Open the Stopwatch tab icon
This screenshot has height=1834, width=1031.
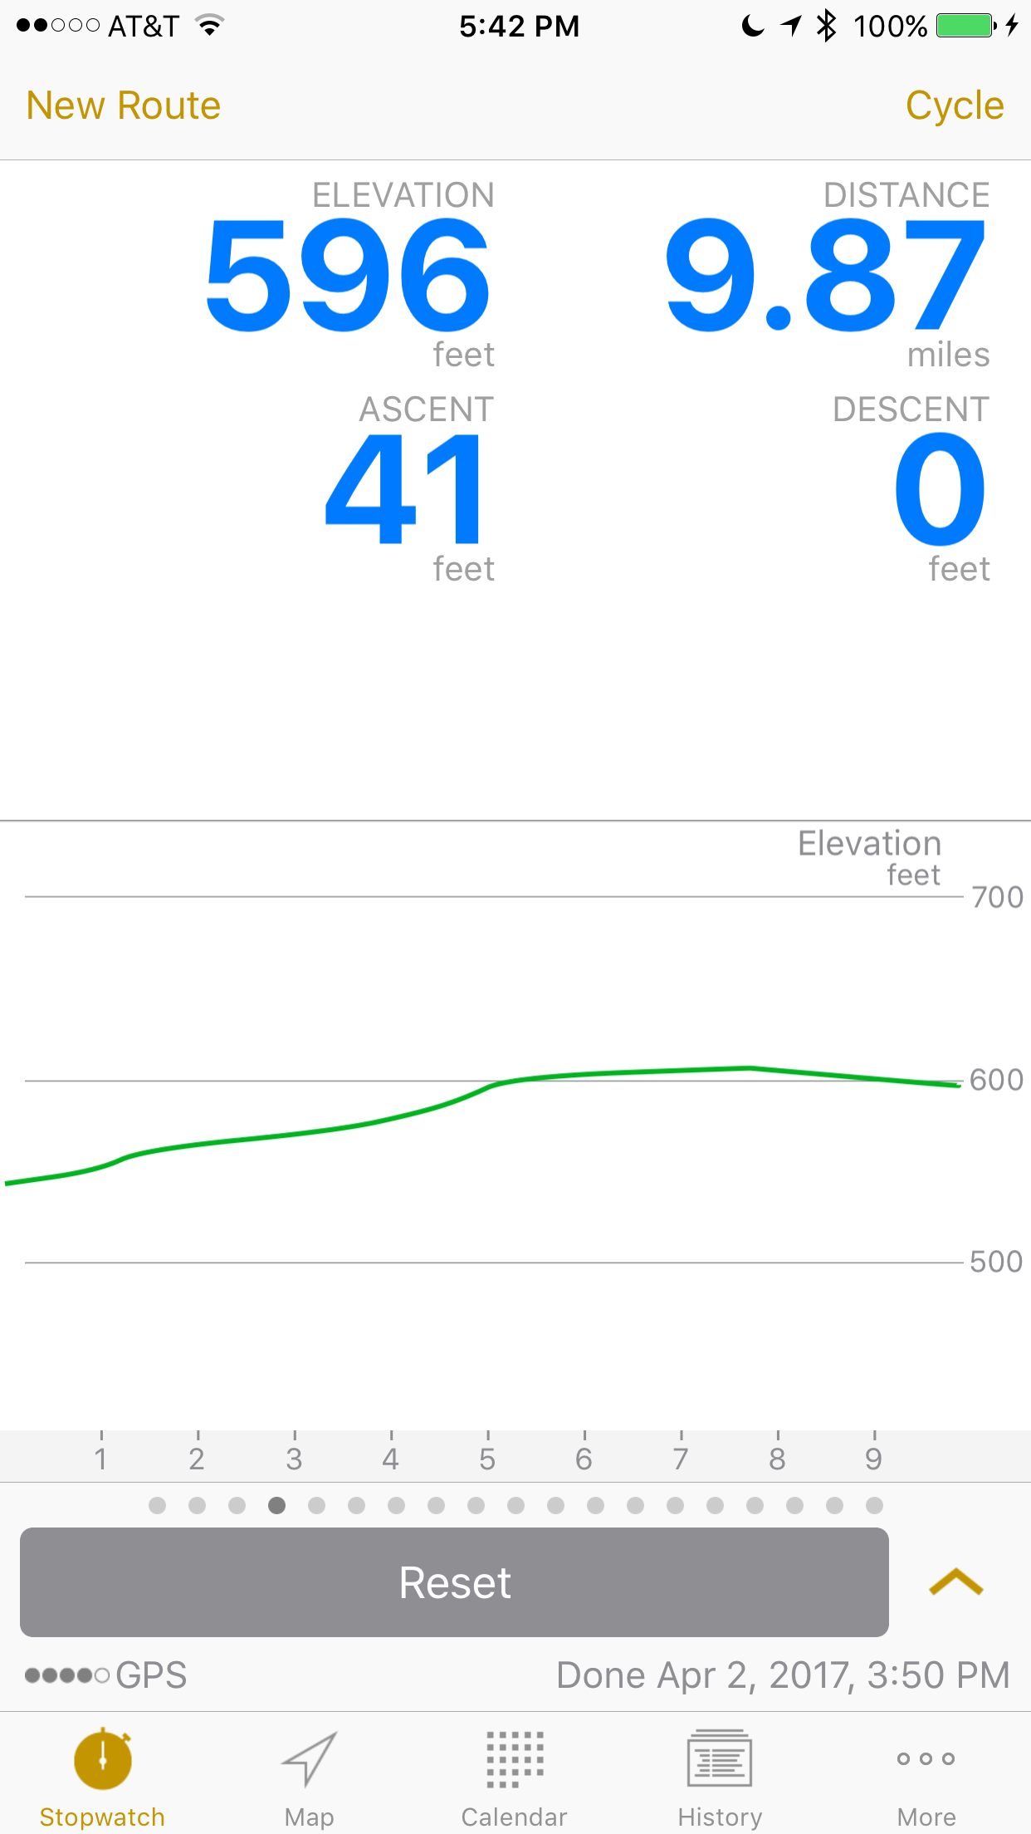(102, 1758)
